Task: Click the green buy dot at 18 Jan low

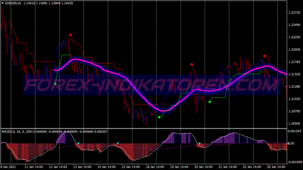Action: point(159,117)
